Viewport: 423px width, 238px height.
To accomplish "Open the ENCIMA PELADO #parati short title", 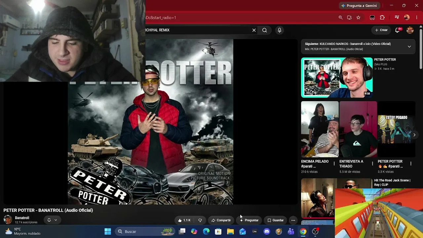I will (315, 164).
